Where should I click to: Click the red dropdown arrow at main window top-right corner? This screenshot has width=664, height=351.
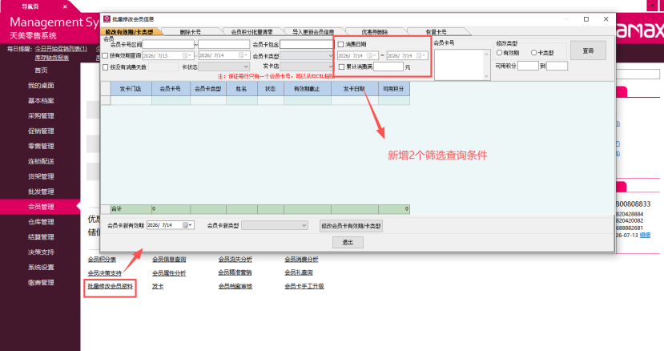(652, 5)
